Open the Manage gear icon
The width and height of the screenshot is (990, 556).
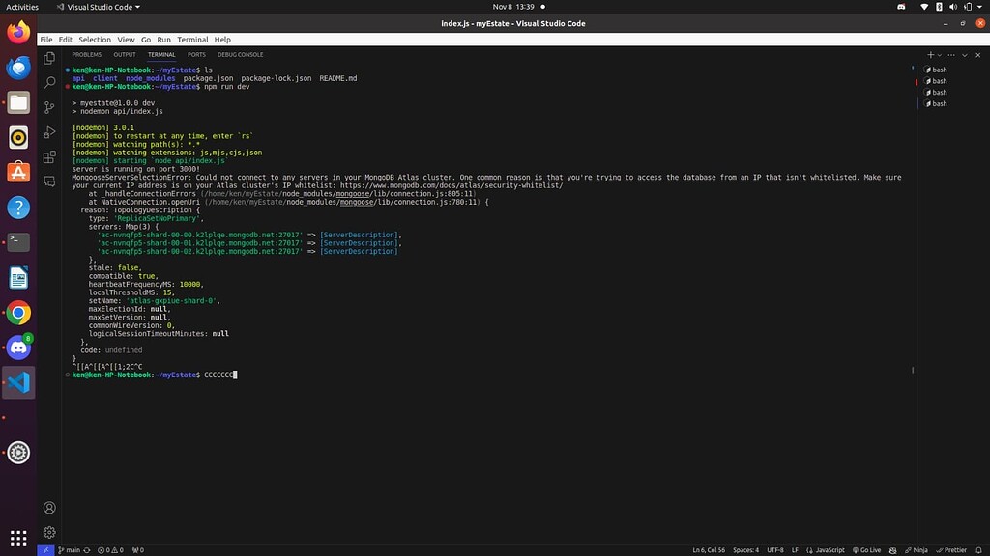click(x=49, y=533)
